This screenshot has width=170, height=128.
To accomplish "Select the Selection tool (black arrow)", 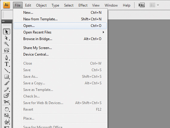I will (7, 31).
